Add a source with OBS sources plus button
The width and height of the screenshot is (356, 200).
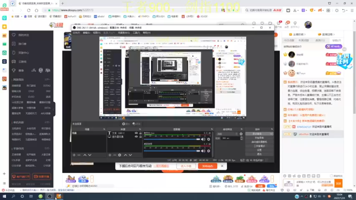point(110,155)
